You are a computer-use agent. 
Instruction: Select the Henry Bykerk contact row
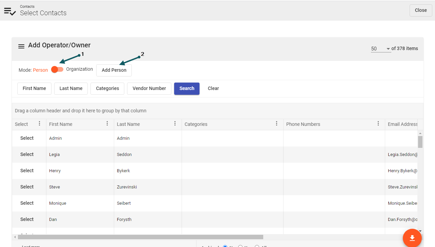[x=27, y=171]
